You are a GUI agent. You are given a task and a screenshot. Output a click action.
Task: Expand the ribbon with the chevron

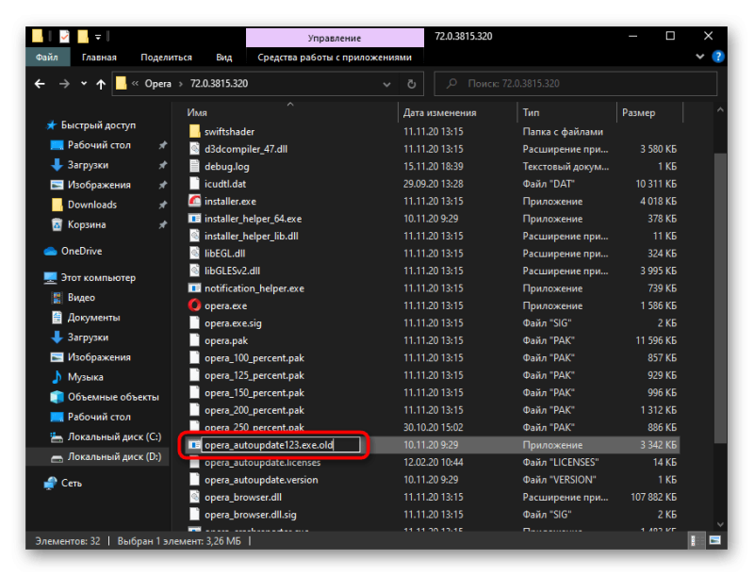point(699,57)
